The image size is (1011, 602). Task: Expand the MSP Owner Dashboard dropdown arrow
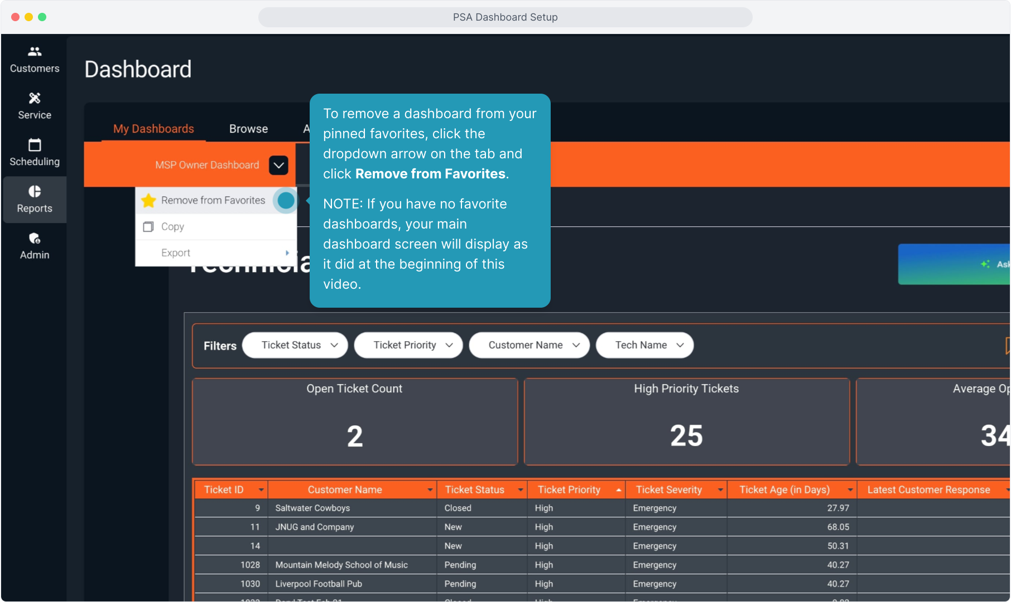(x=278, y=165)
